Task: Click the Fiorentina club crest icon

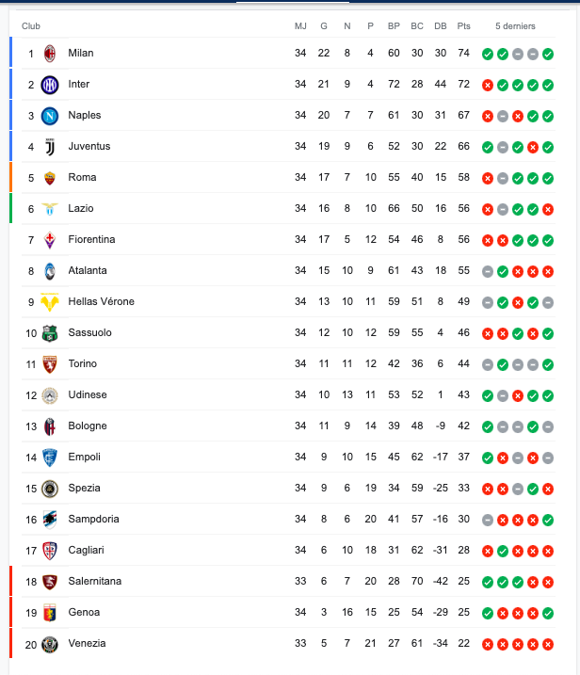Action: 50,240
